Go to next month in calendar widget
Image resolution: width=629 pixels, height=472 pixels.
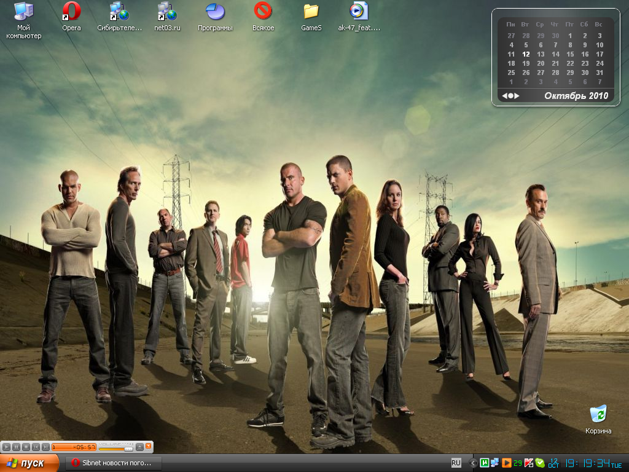click(517, 96)
